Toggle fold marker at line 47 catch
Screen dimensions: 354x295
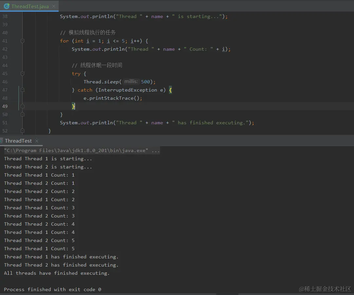(22, 90)
